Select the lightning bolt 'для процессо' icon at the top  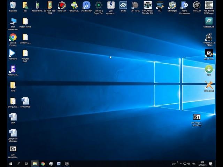pos(111,8)
